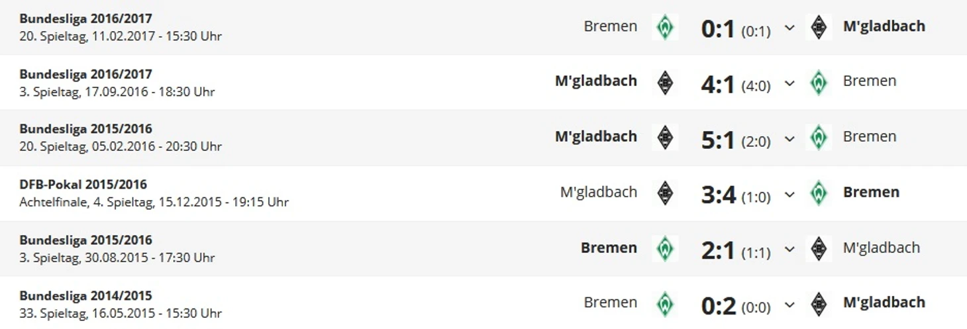Image resolution: width=967 pixels, height=329 pixels.
Task: Expand details chevron for 4:1 match
Action: click(x=789, y=83)
